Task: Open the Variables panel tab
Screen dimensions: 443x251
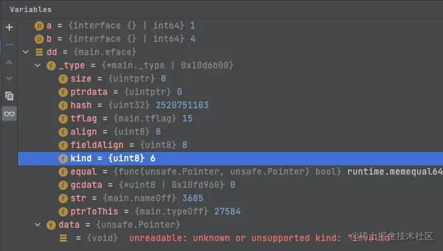Action: 31,9
